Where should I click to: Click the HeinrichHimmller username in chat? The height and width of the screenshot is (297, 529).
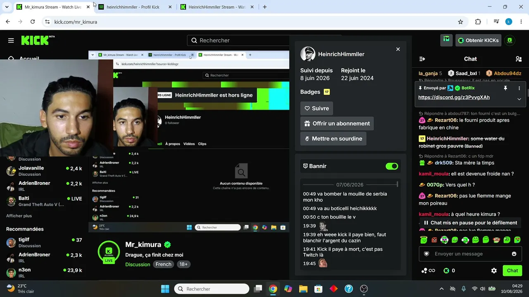448,139
